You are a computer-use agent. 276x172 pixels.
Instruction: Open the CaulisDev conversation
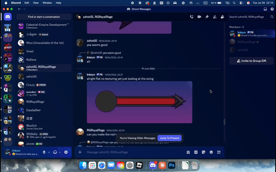(44, 110)
